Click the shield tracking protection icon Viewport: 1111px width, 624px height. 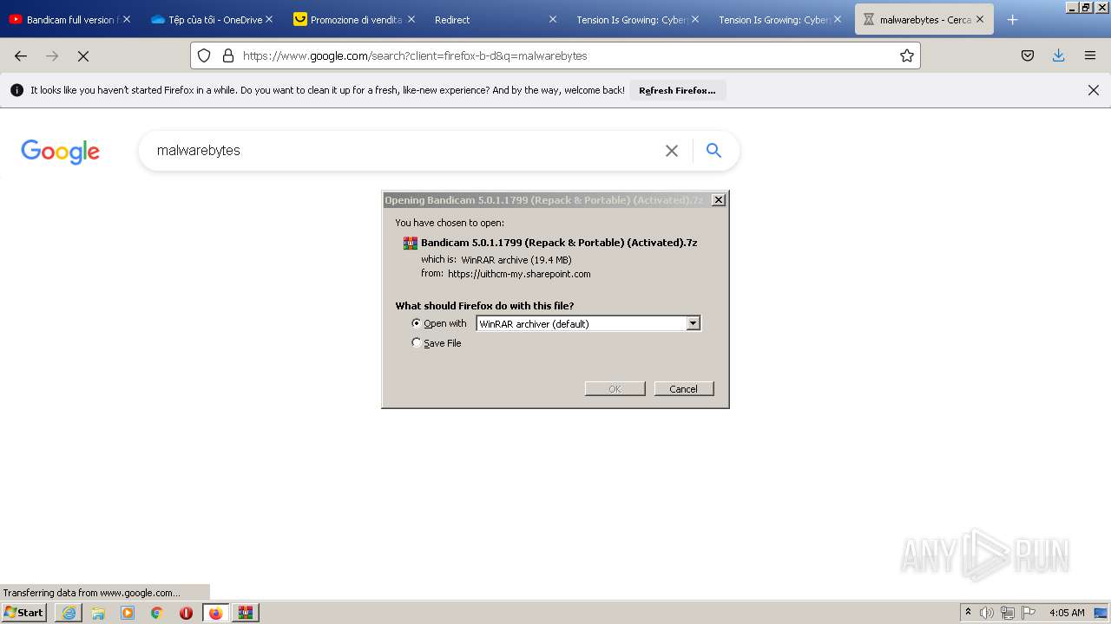point(204,55)
